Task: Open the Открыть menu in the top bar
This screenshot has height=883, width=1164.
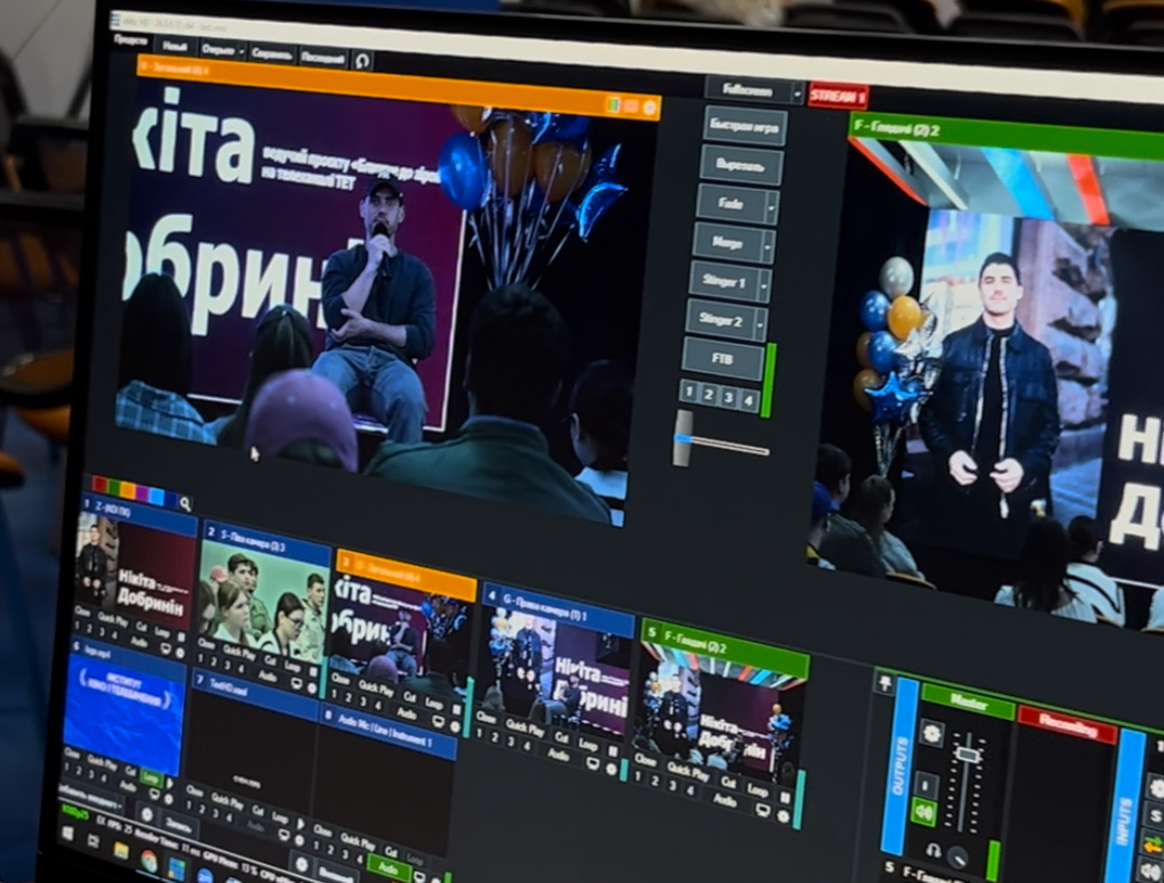Action: (x=220, y=49)
